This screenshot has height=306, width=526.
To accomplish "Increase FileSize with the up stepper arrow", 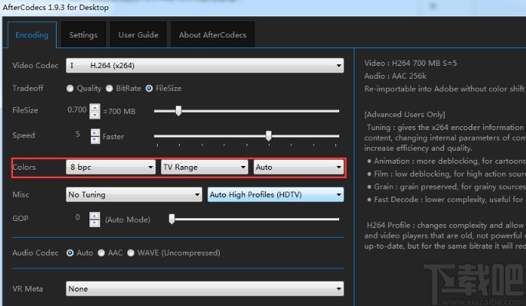I will pyautogui.click(x=95, y=108).
